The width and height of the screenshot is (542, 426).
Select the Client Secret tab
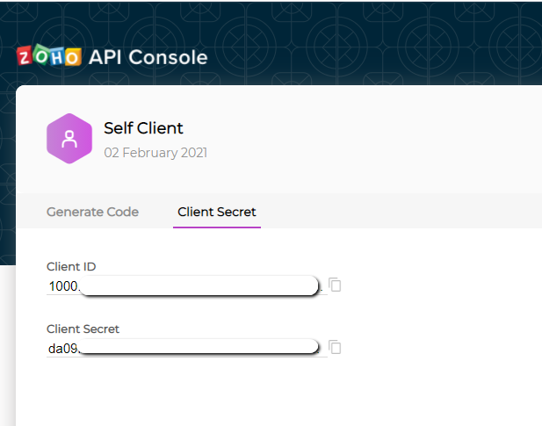[217, 212]
